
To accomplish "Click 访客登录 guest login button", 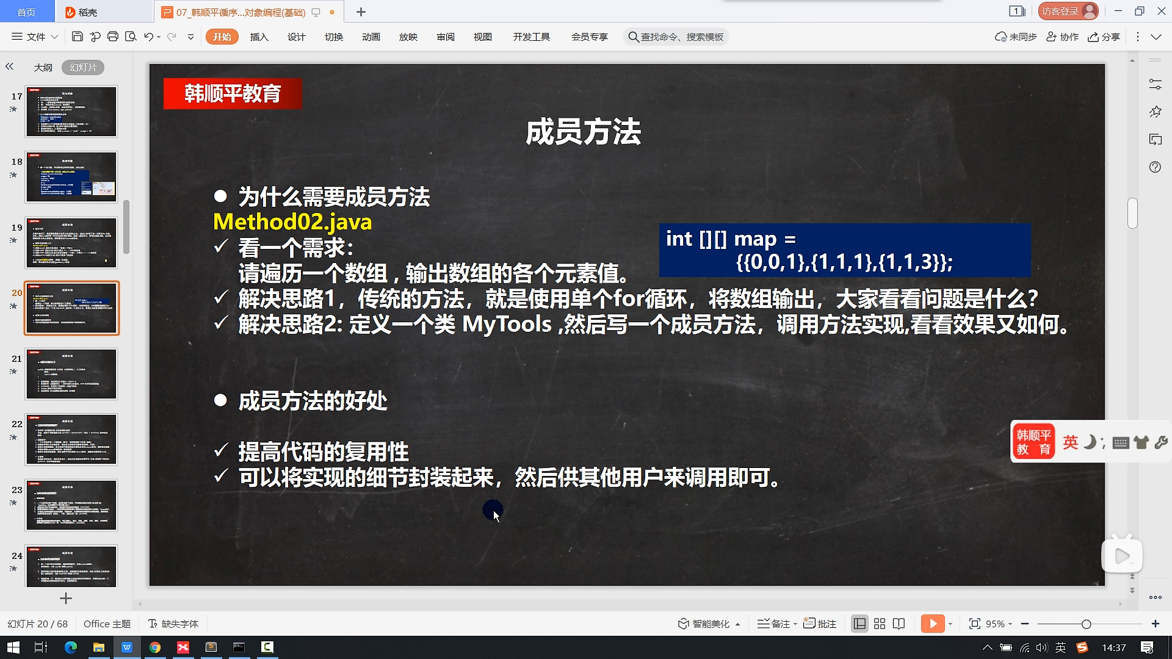I will tap(1068, 12).
